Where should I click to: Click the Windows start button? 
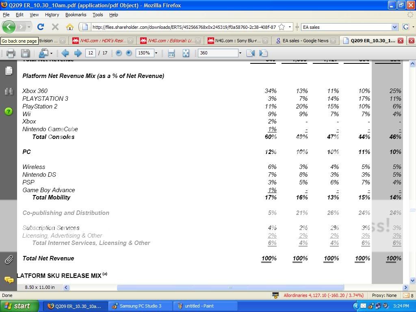[19, 306]
